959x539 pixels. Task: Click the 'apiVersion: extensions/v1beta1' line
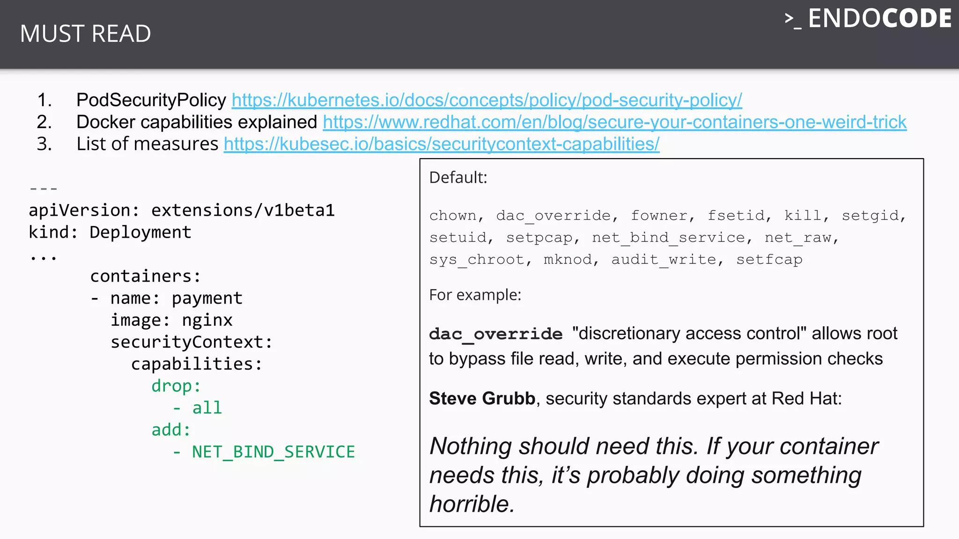pos(182,211)
